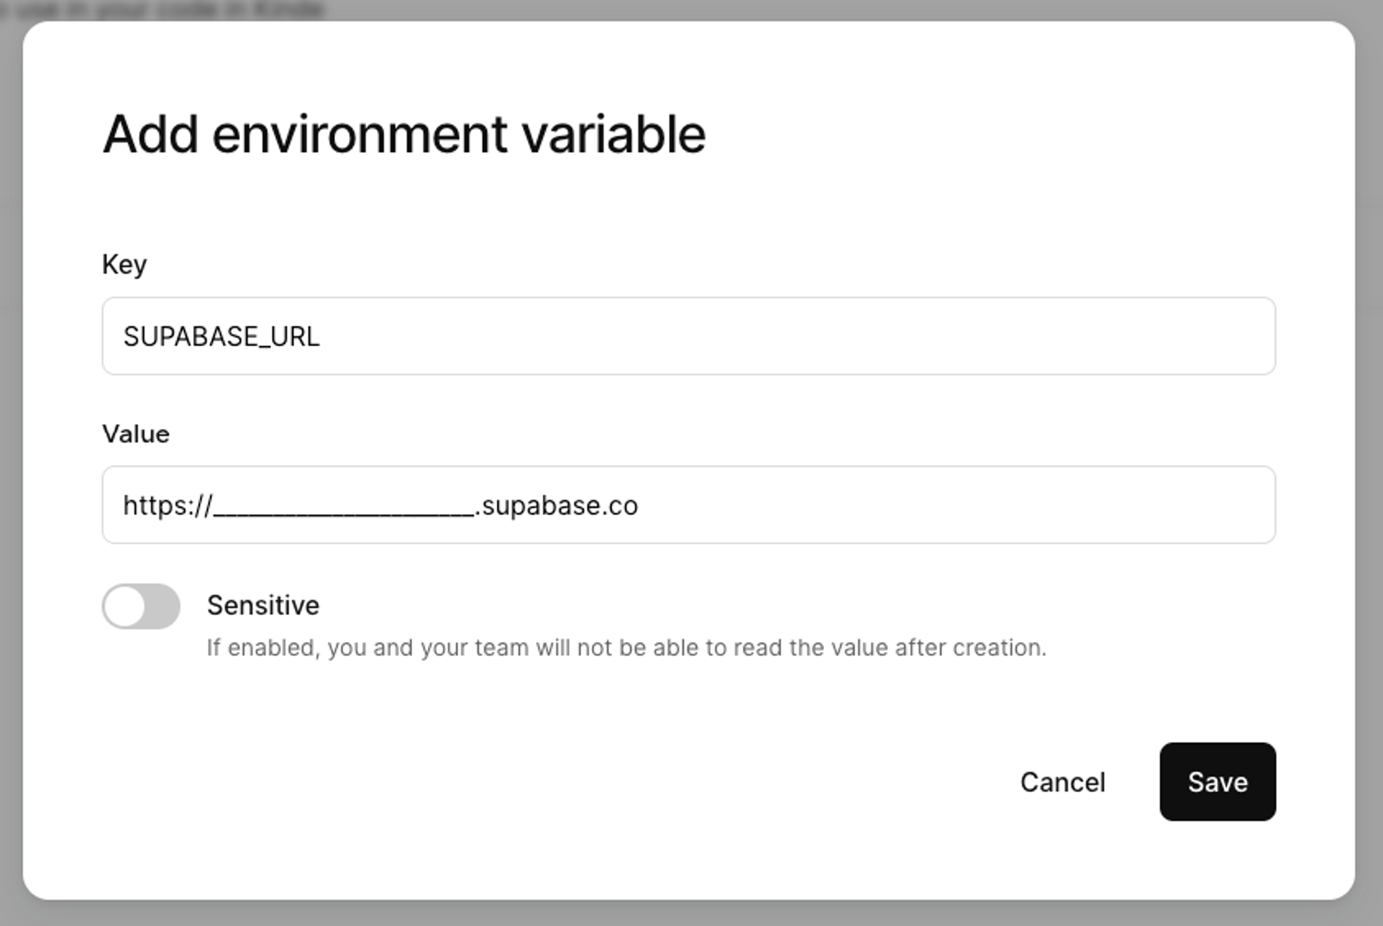Click the Value field label
This screenshot has height=926, width=1383.
tap(136, 434)
